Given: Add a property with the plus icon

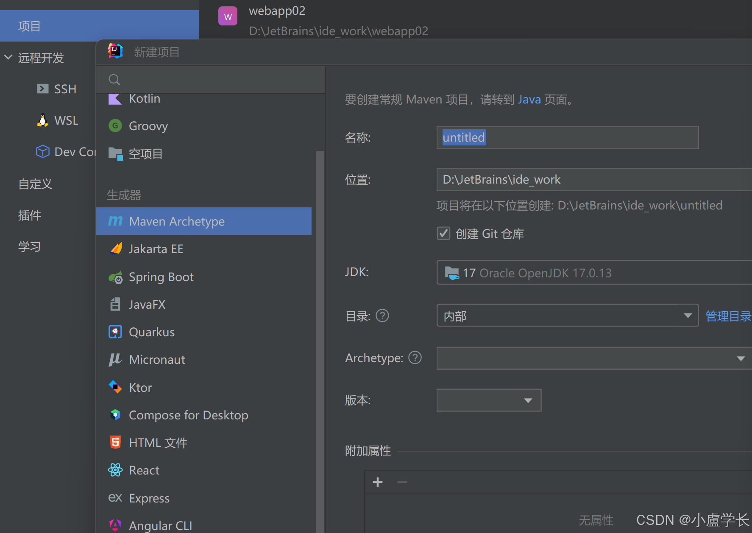Looking at the screenshot, I should [378, 482].
